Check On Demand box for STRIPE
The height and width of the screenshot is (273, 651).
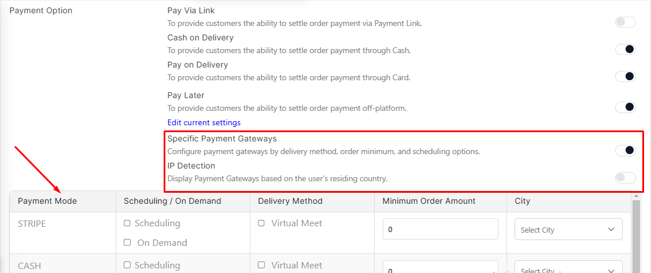127,242
